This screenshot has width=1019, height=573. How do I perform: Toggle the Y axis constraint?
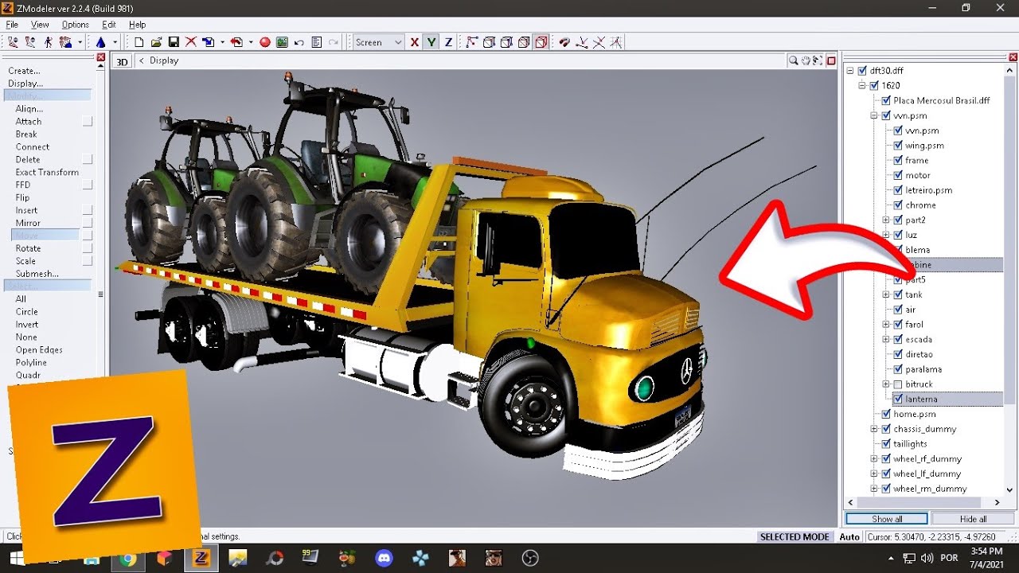click(431, 42)
